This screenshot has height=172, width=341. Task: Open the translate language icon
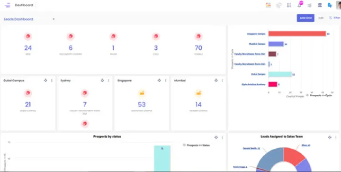tap(330, 5)
